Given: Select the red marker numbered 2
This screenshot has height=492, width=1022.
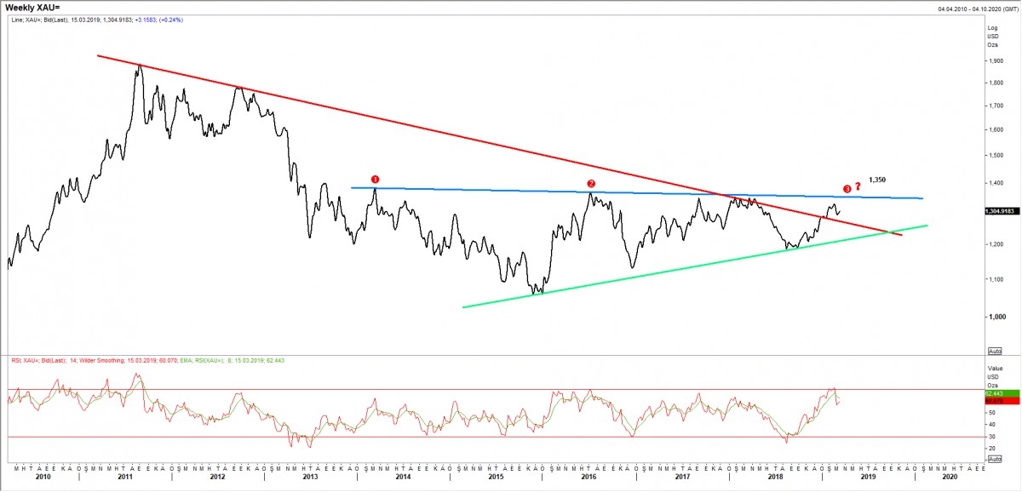Looking at the screenshot, I should click(x=591, y=184).
